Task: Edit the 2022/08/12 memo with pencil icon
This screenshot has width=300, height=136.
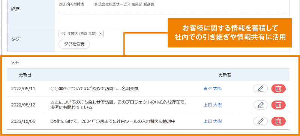Action: pos(260,105)
